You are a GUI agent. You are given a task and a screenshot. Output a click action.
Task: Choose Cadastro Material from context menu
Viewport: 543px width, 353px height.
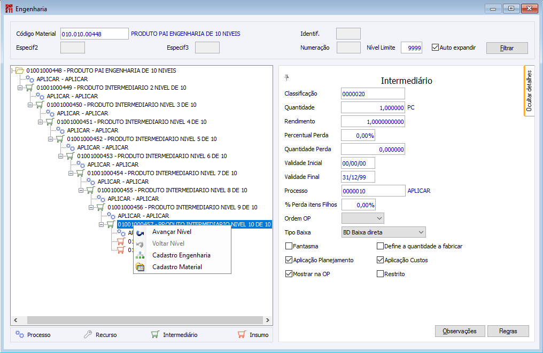pyautogui.click(x=177, y=267)
